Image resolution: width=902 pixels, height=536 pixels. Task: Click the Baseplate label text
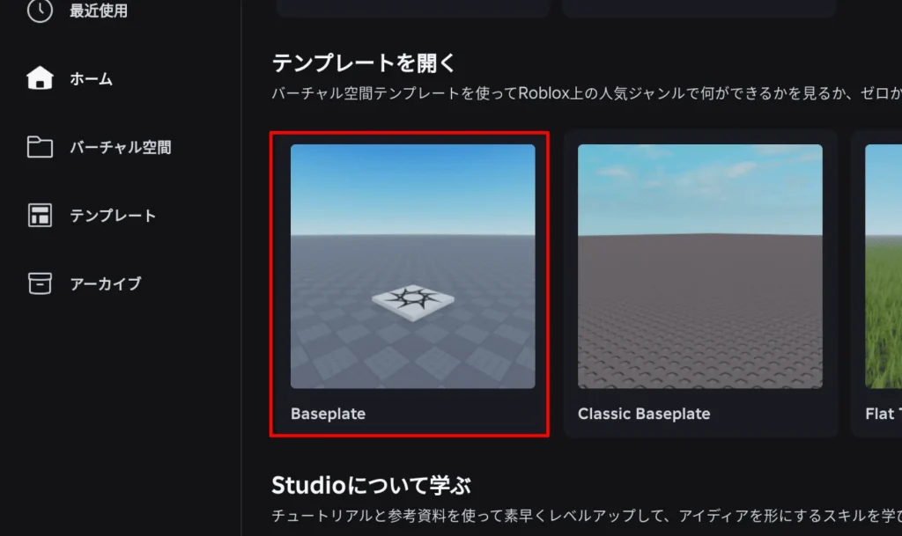point(328,414)
